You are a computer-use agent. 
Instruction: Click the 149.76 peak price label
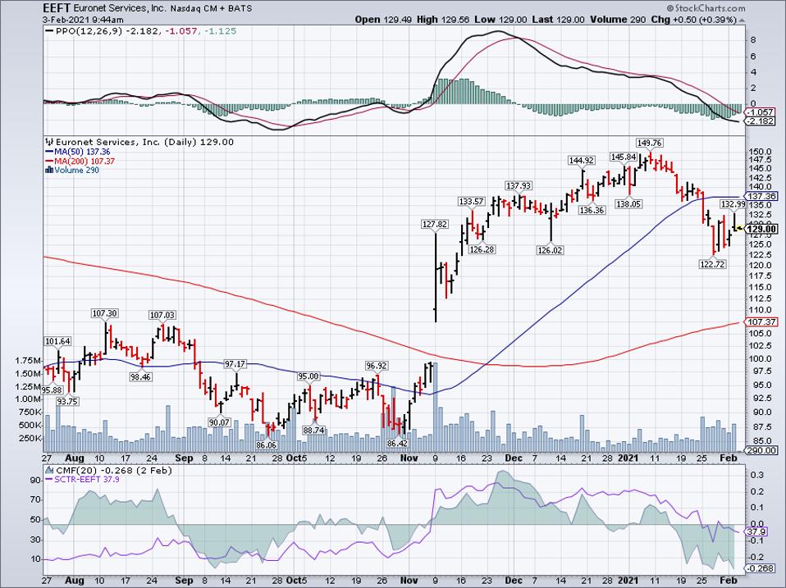pos(649,143)
